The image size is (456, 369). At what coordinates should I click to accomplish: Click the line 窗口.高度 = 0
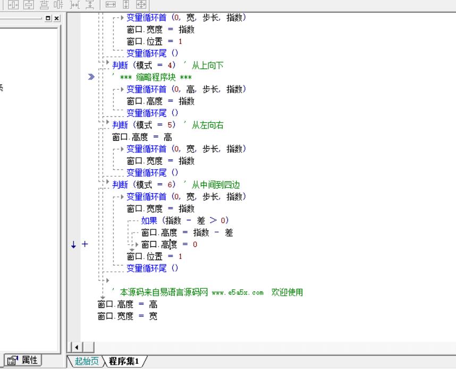(x=169, y=244)
